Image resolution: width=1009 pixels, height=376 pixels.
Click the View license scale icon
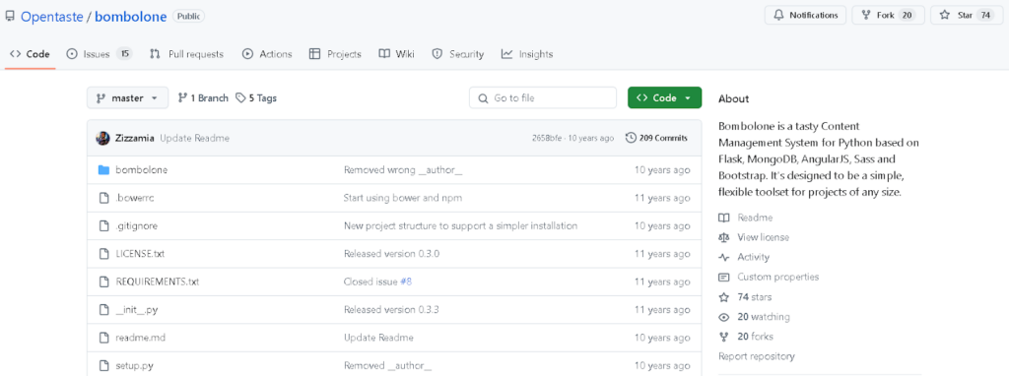tap(724, 238)
